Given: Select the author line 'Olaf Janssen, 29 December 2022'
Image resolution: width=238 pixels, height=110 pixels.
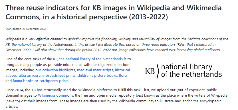Looking at the screenshot, I should click(x=25, y=29).
